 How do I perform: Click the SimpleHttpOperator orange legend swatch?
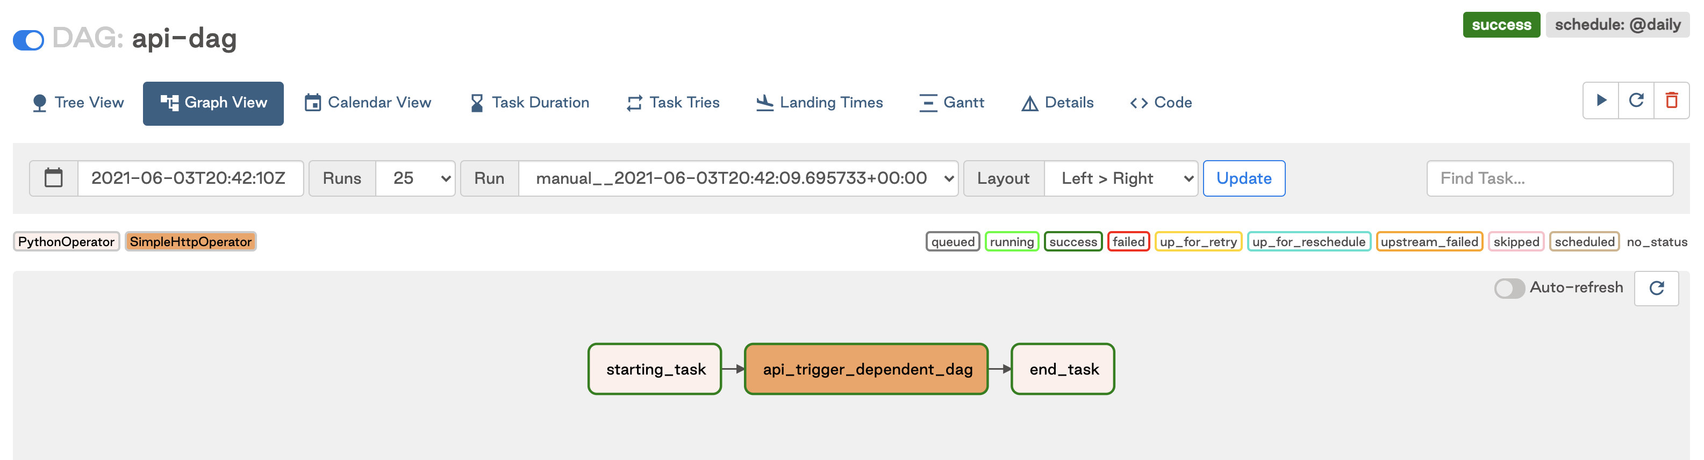click(x=190, y=242)
